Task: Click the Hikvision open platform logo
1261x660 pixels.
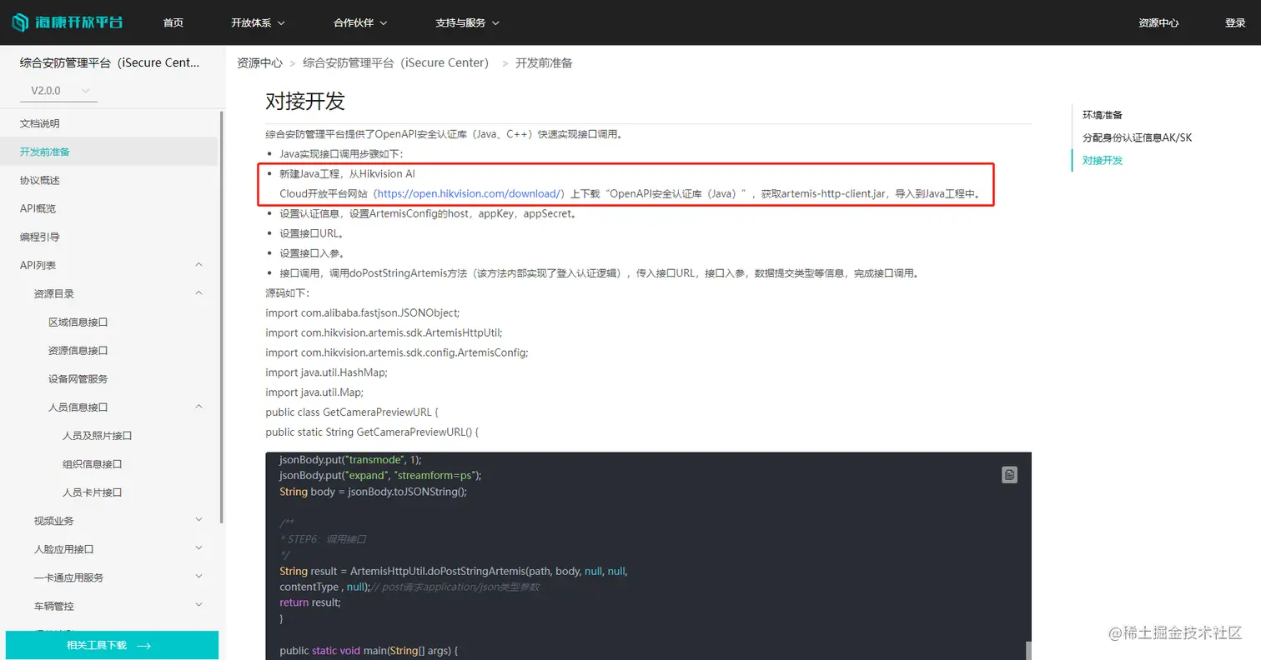Action: coord(68,22)
